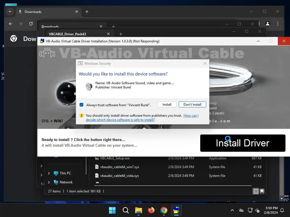Select vbaudio_cable64_win7.sys file
The width and height of the screenshot is (290, 217).
pos(120,167)
